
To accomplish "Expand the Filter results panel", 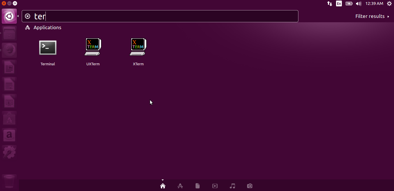I will click(x=372, y=16).
